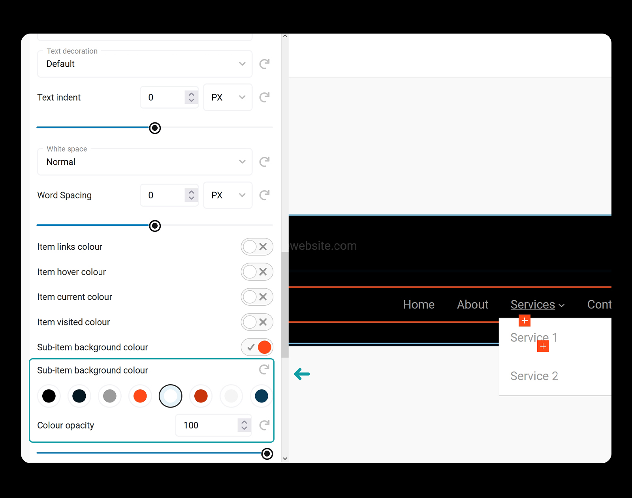Select the Service 1 submenu item
The image size is (632, 498).
pyautogui.click(x=534, y=338)
